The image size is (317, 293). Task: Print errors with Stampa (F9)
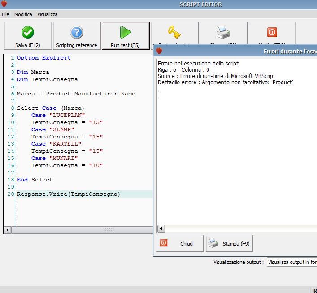229,243
